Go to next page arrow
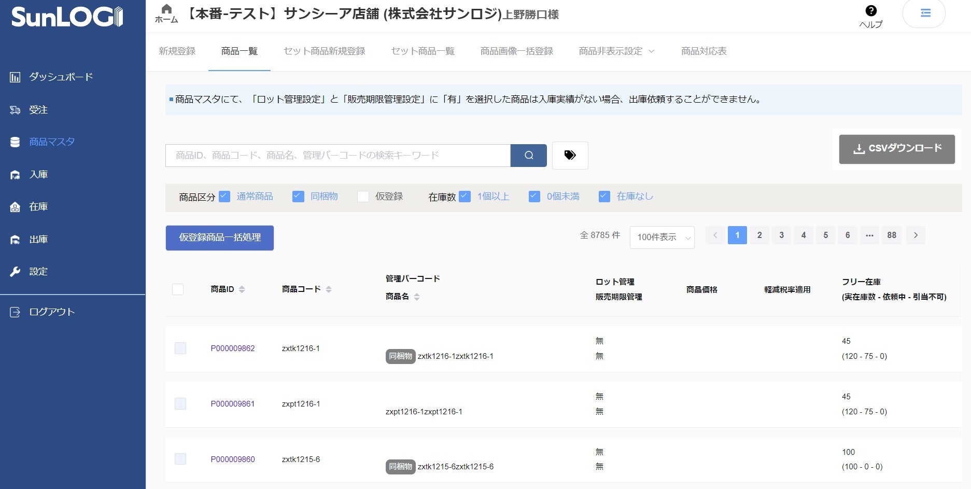The width and height of the screenshot is (971, 489). tap(916, 235)
